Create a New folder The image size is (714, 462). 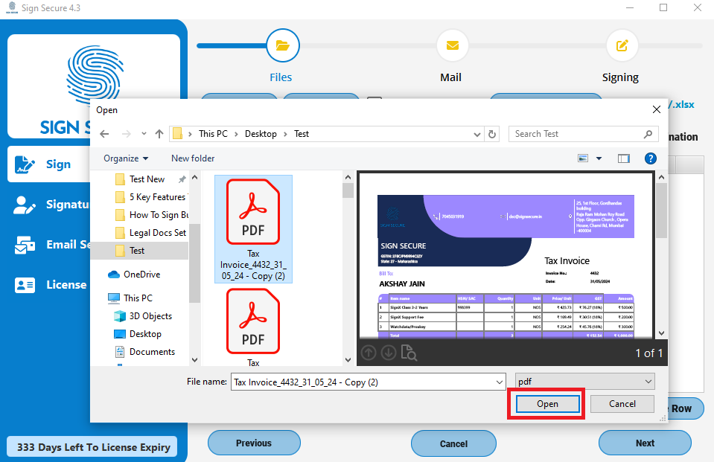(193, 158)
